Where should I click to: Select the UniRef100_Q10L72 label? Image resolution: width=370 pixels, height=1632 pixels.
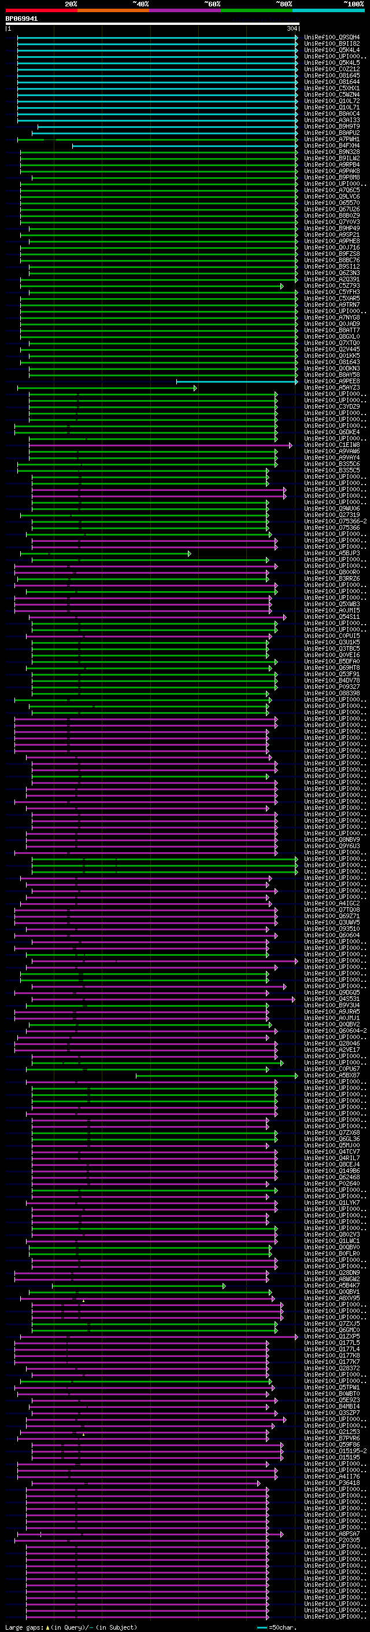pyautogui.click(x=332, y=101)
